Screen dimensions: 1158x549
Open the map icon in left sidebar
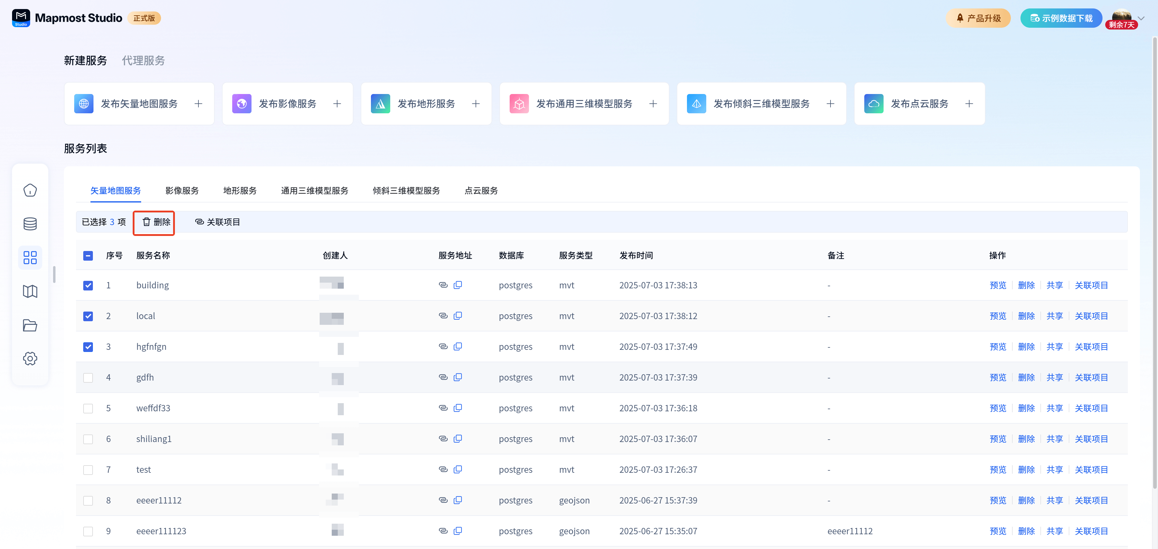30,292
